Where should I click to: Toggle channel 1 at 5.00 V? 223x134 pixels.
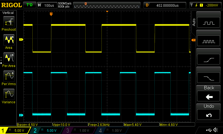coord(15,130)
